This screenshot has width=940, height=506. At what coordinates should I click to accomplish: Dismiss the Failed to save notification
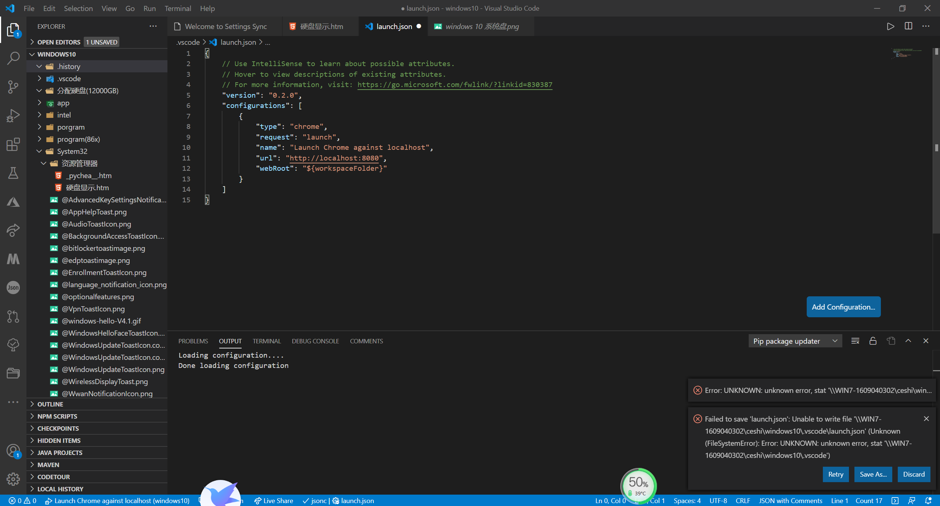(926, 419)
